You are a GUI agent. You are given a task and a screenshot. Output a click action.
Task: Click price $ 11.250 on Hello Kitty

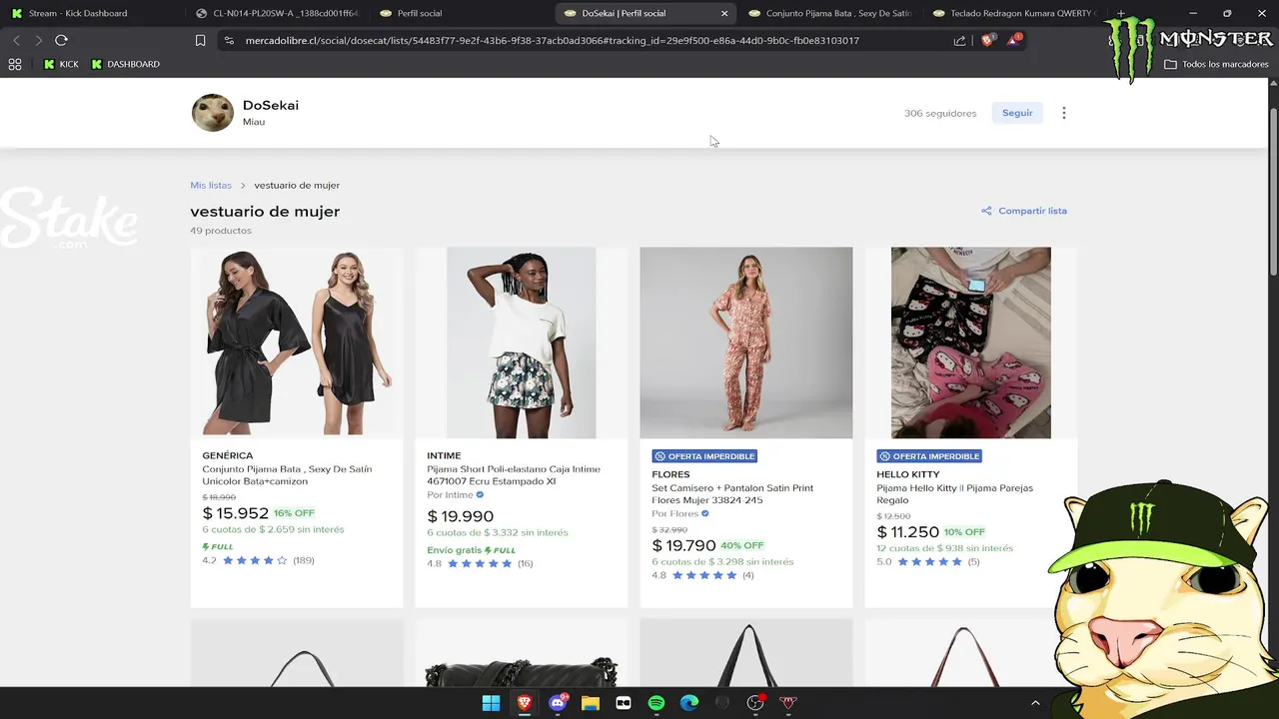[x=908, y=532]
